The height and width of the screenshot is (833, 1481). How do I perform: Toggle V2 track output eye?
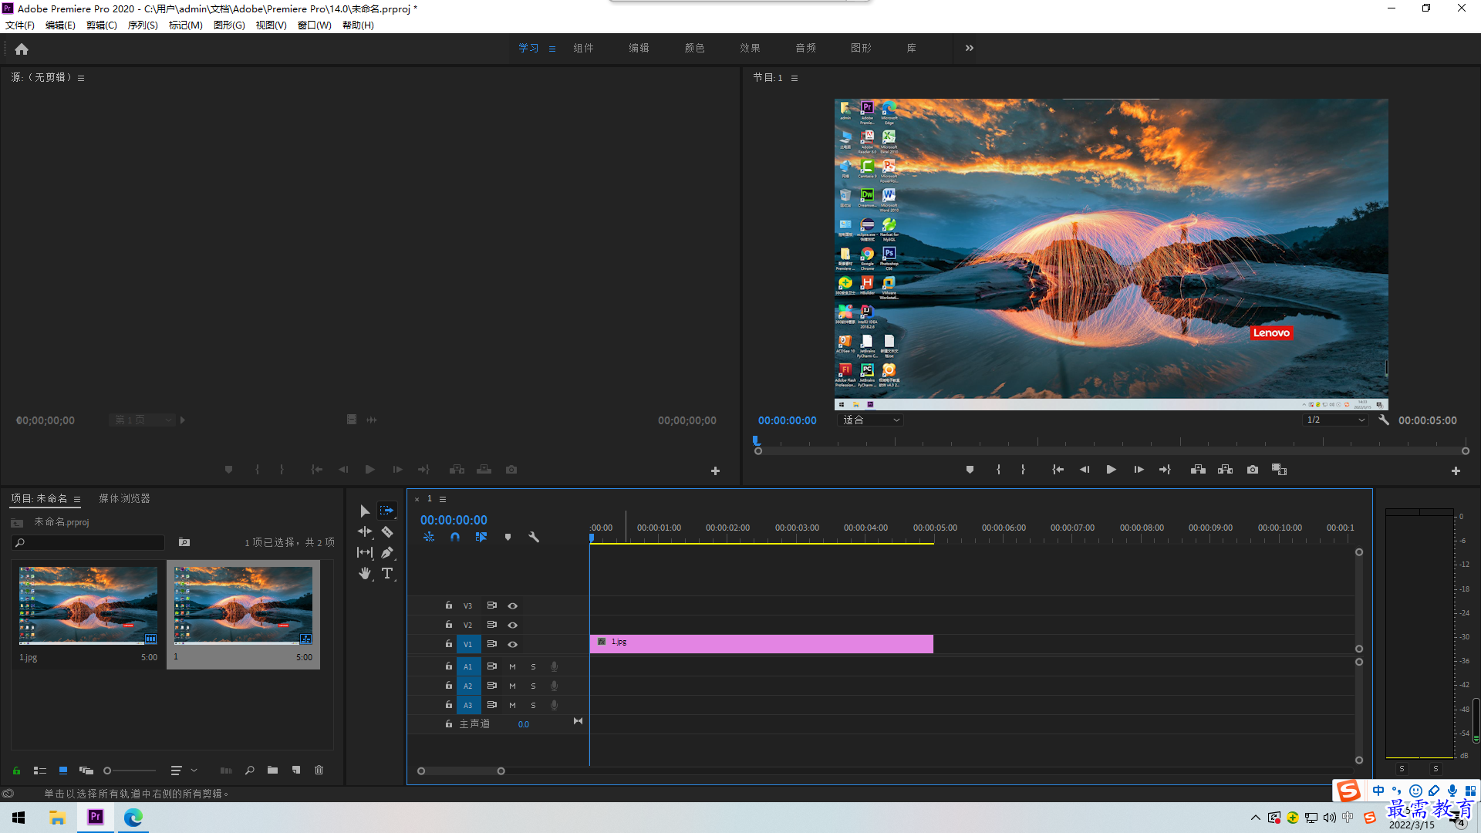[x=512, y=625]
